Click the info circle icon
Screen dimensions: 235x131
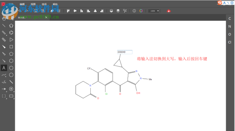pos(134,11)
